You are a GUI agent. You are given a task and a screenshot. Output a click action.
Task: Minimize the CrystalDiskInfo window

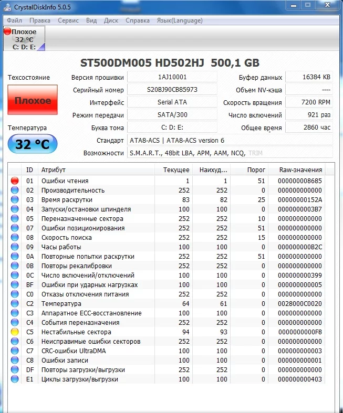(x=294, y=5)
